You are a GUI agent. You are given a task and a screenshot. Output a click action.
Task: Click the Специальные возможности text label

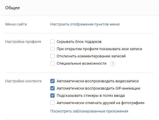coord(81,63)
